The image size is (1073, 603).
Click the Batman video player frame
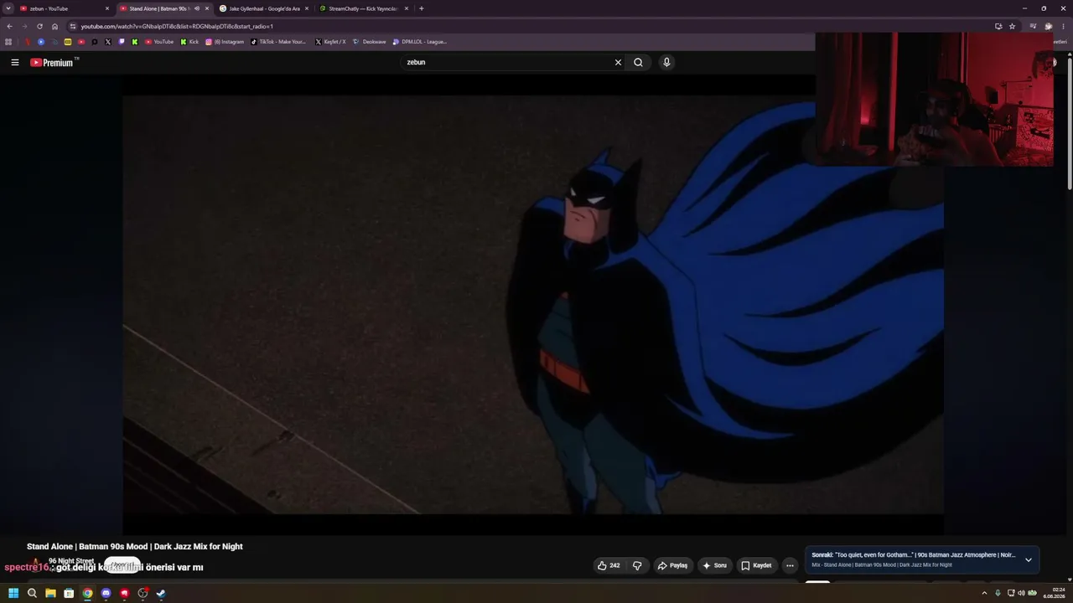[533, 304]
